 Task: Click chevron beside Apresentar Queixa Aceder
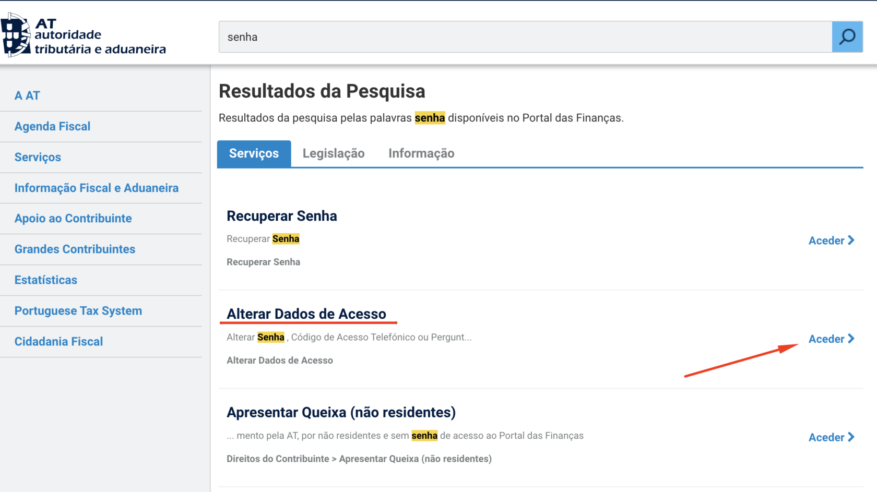[851, 437]
